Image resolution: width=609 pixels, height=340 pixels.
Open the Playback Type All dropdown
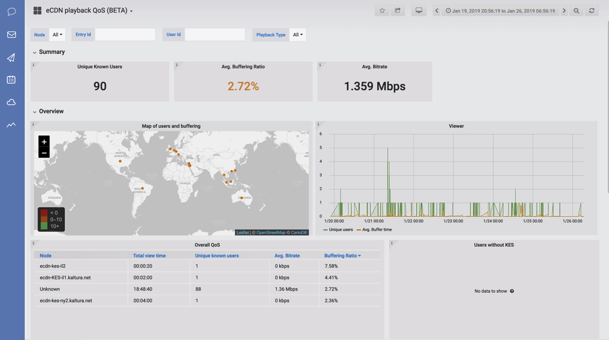pos(297,35)
